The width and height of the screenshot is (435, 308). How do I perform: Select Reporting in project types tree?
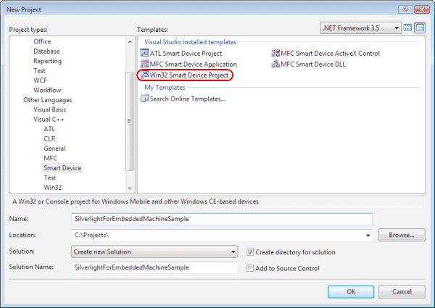[x=47, y=61]
